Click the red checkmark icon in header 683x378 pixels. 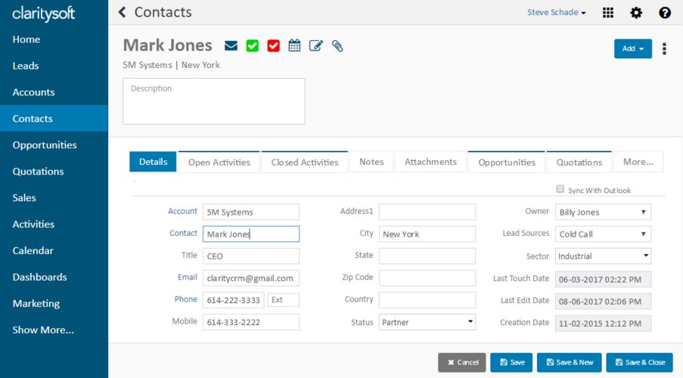point(274,46)
